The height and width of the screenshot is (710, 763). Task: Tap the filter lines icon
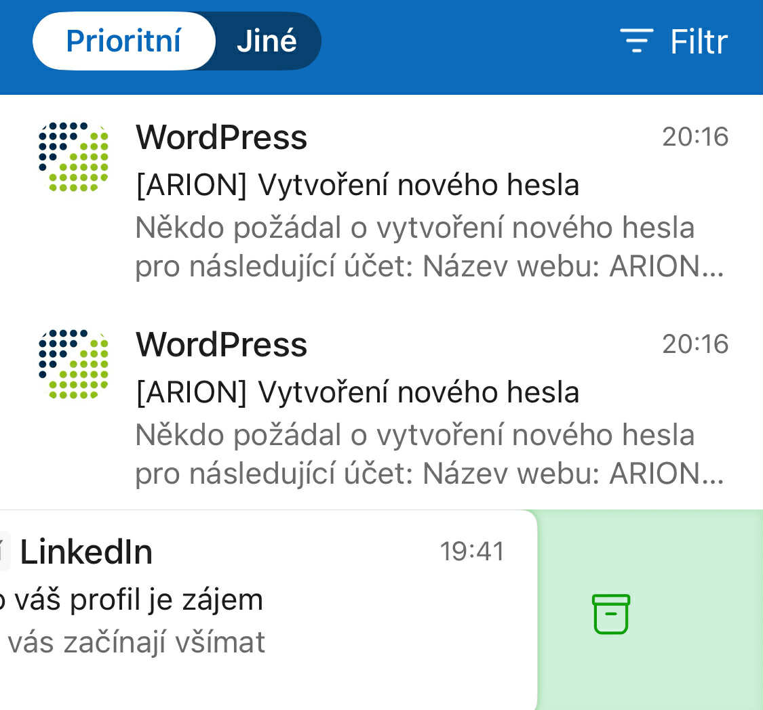[x=636, y=41]
